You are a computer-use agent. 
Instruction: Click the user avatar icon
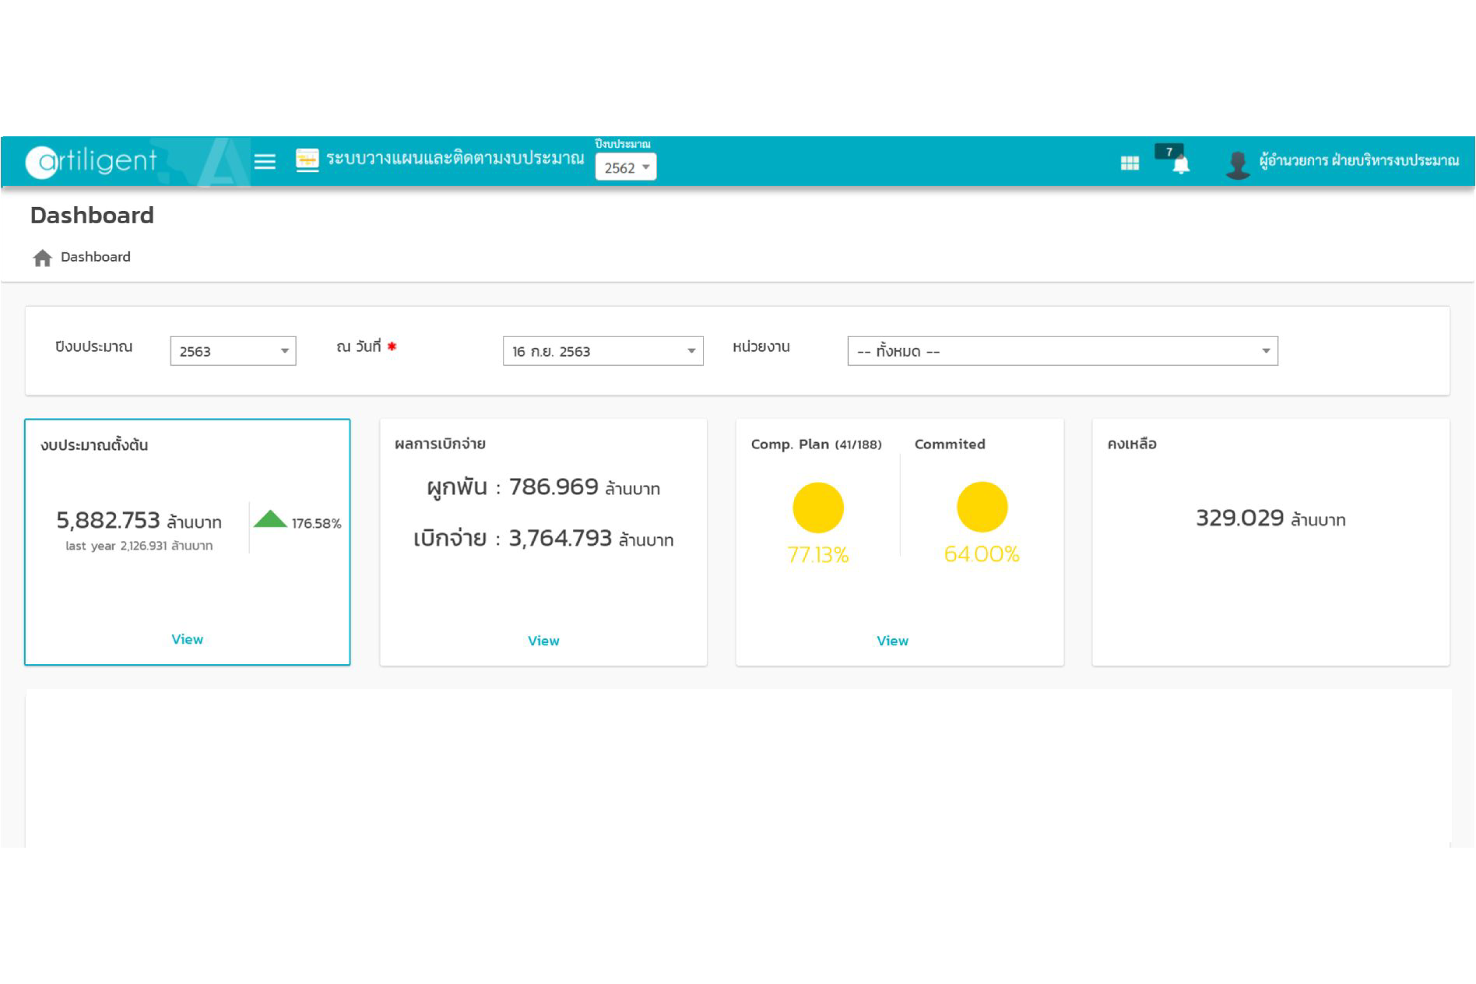pyautogui.click(x=1238, y=165)
